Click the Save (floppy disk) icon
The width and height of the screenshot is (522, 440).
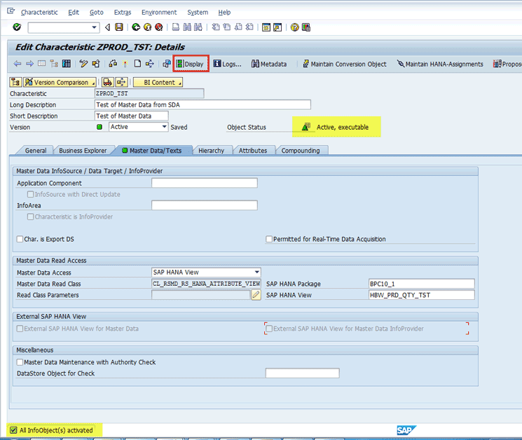coord(118,27)
